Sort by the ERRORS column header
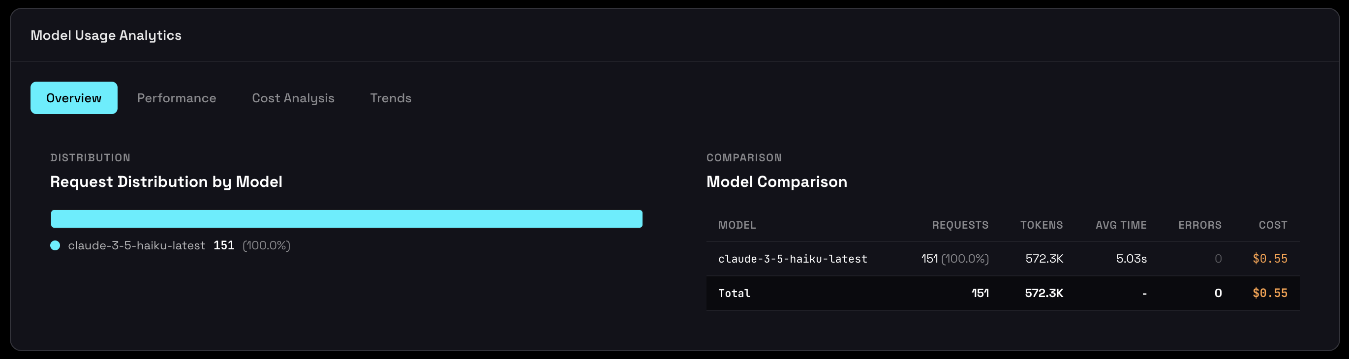Image resolution: width=1349 pixels, height=359 pixels. click(1199, 225)
